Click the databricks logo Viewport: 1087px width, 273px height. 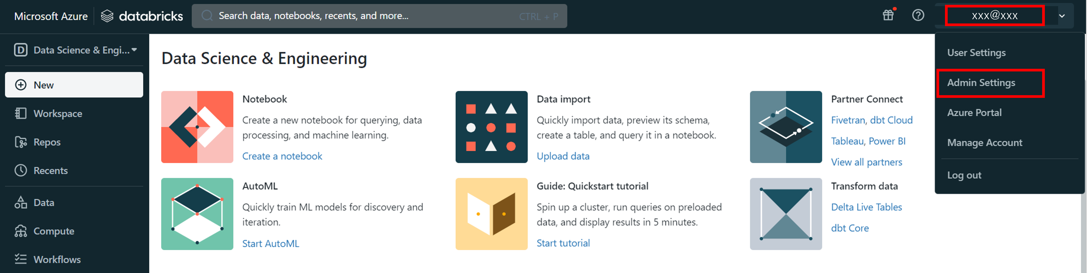click(142, 16)
